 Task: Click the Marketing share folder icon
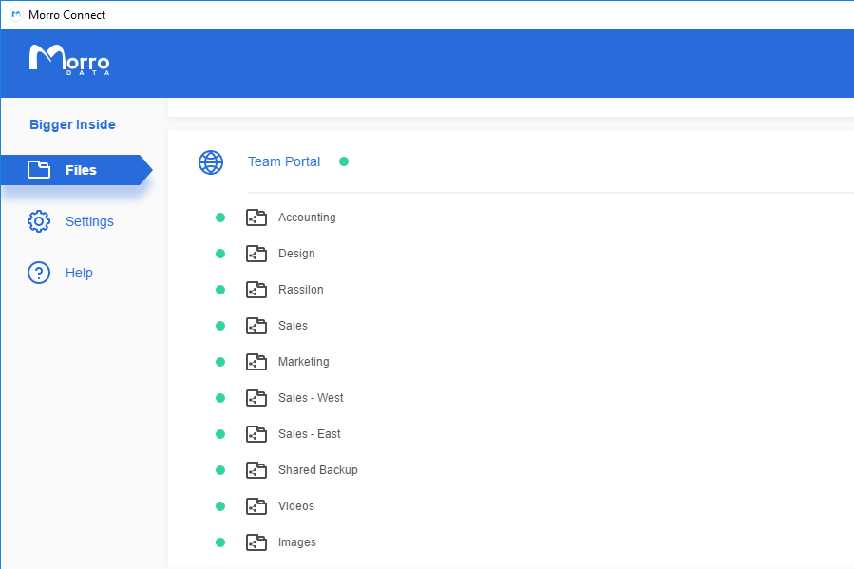(x=256, y=362)
